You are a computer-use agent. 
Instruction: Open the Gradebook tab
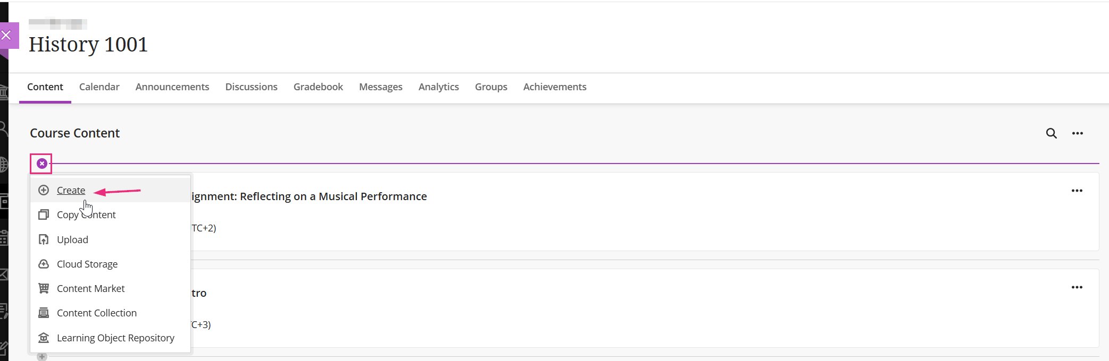(318, 87)
